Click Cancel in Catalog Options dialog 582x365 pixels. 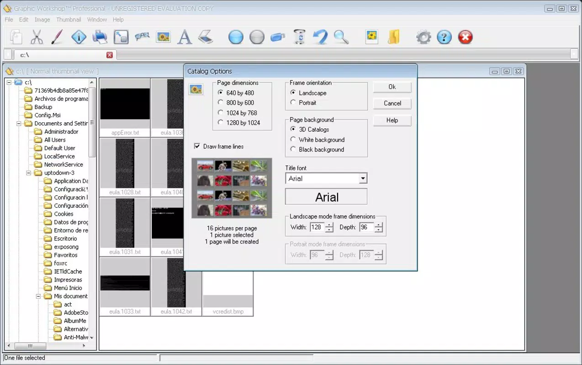point(392,104)
